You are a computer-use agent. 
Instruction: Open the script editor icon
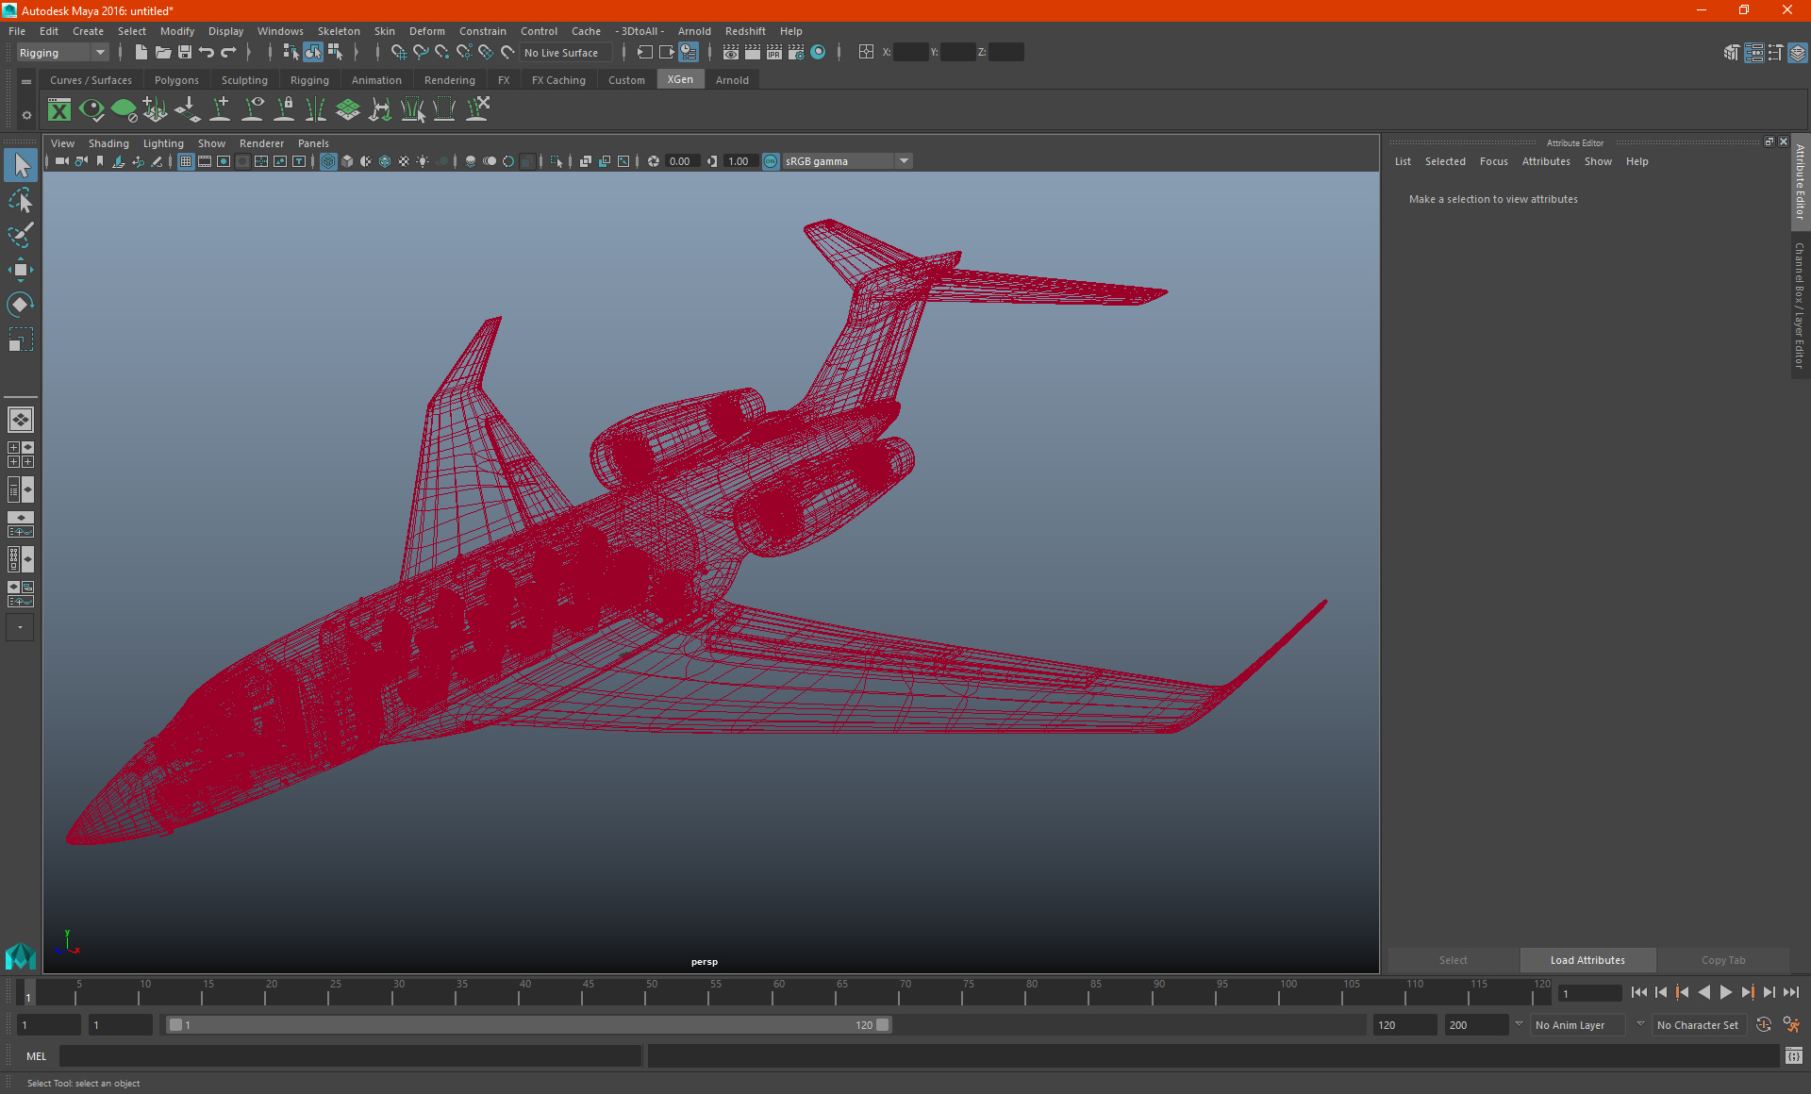pos(1794,1056)
